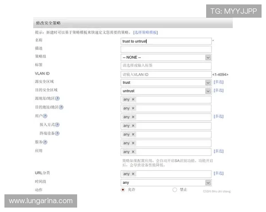Click the 多选 link beside URL分类
Screen dimensions: 266x212
[219, 174]
